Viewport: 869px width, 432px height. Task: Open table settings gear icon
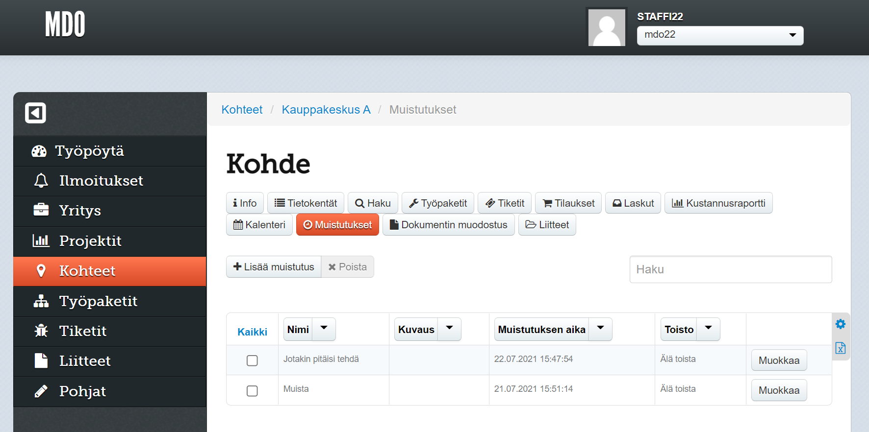841,324
